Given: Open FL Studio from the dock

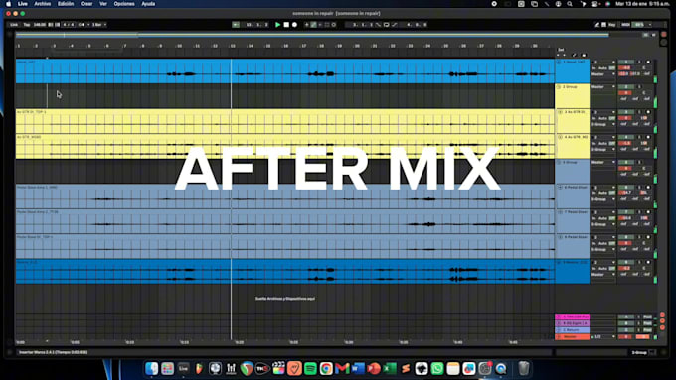Looking at the screenshot, I should (x=199, y=368).
